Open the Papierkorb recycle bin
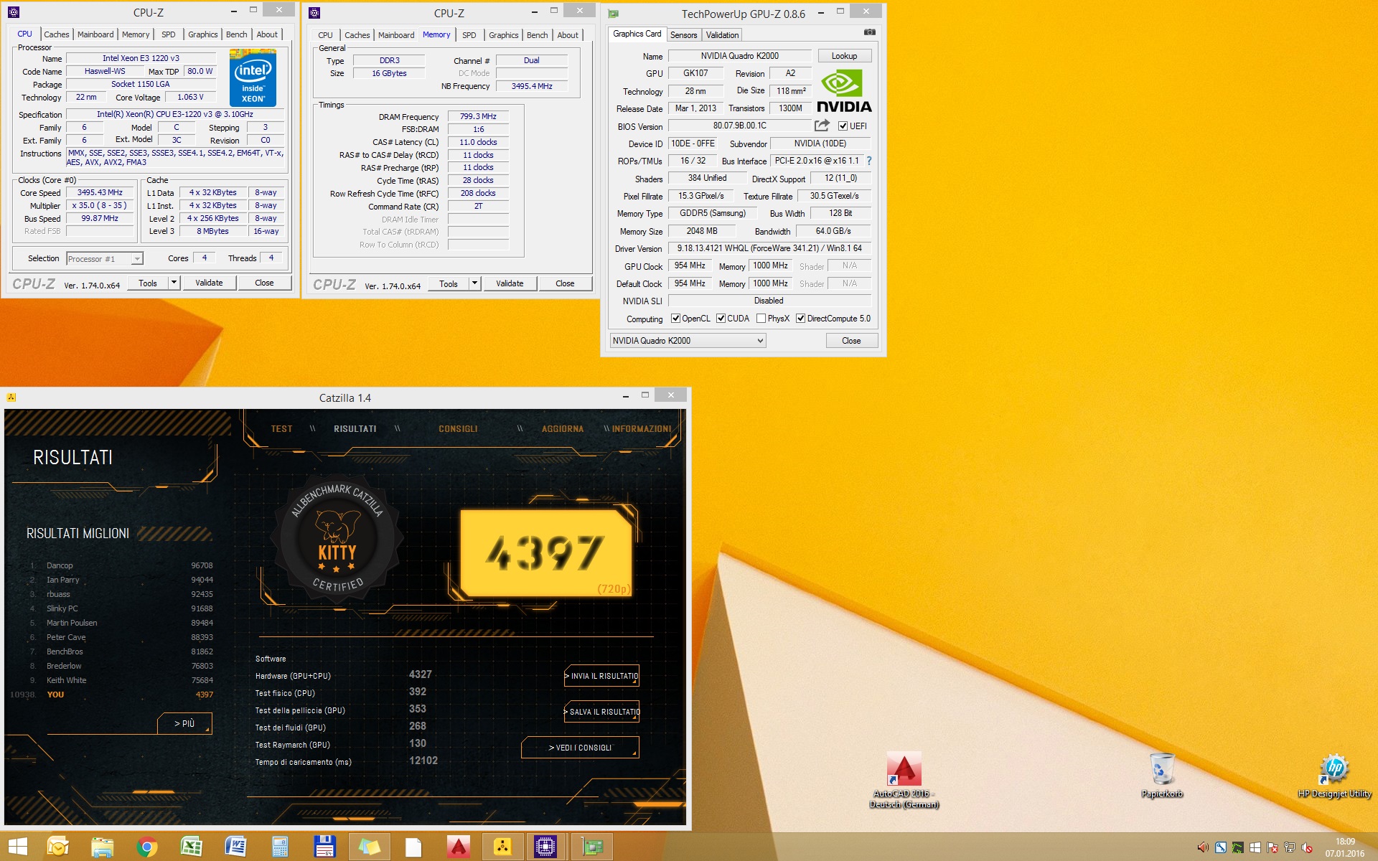The height and width of the screenshot is (861, 1378). pyautogui.click(x=1162, y=775)
